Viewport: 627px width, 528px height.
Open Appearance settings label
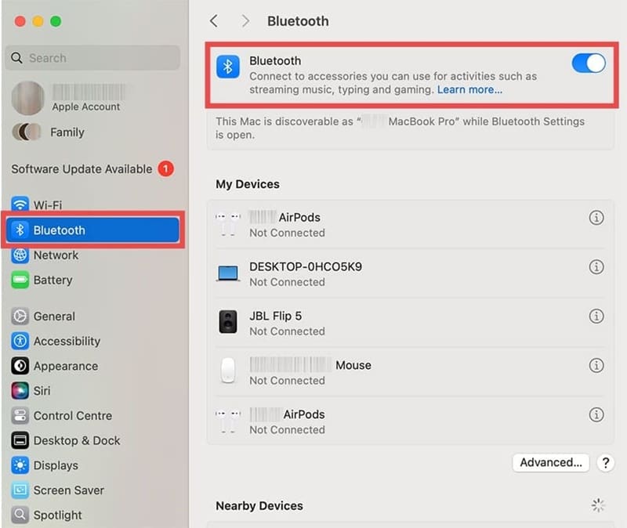click(x=66, y=366)
